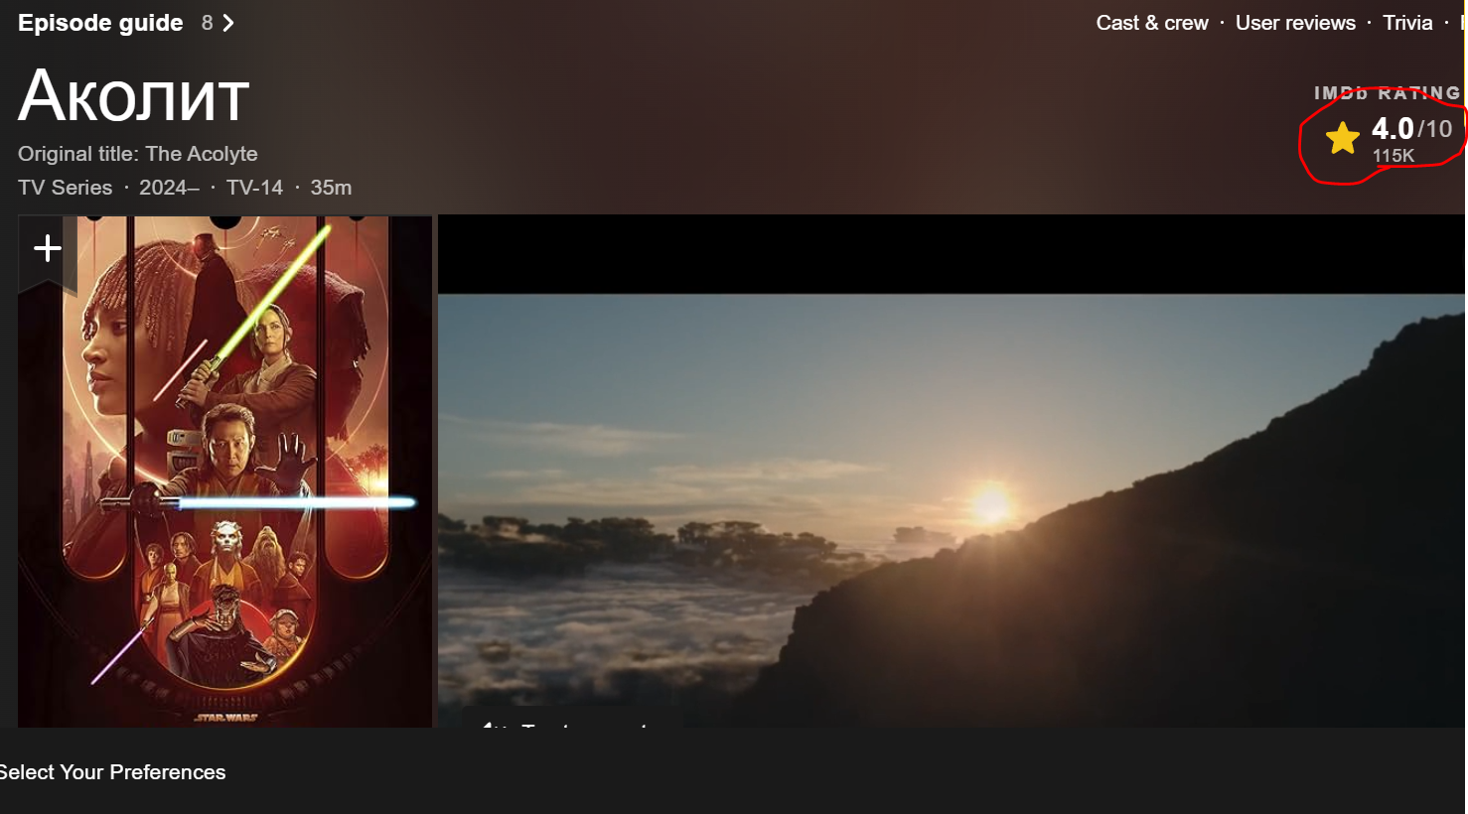Click the Аколит series title
The height and width of the screenshot is (814, 1468).
click(133, 97)
